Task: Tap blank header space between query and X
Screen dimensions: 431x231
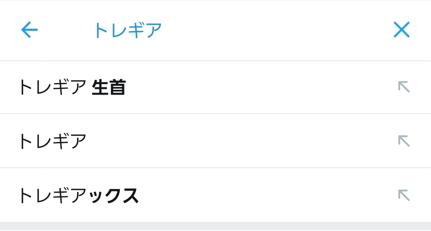Action: 279,30
